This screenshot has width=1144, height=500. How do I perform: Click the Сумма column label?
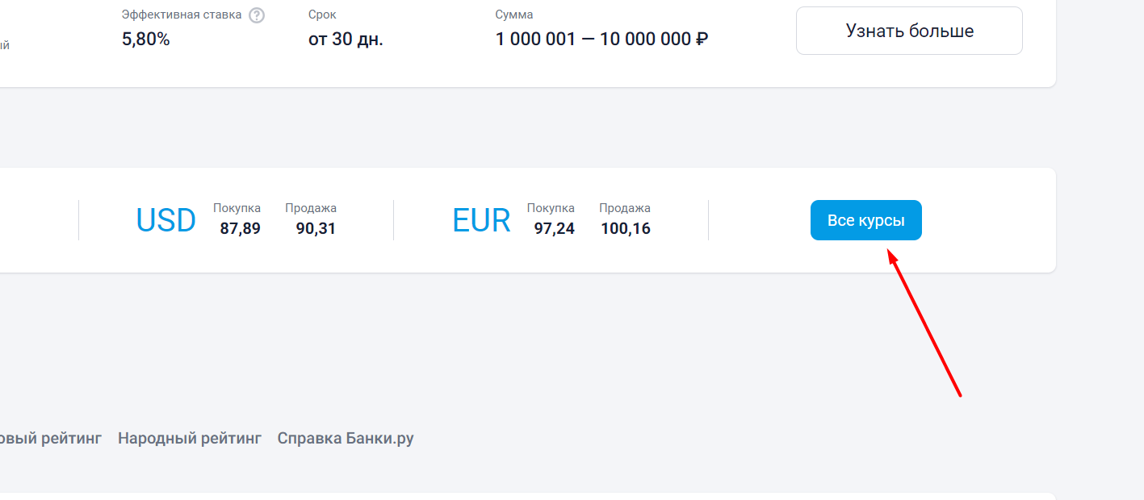[514, 15]
